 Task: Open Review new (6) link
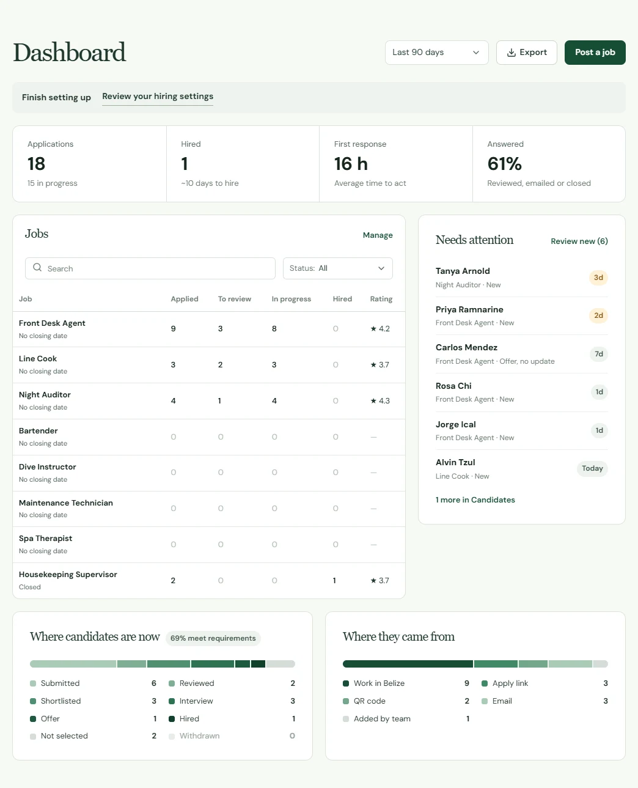pos(579,241)
